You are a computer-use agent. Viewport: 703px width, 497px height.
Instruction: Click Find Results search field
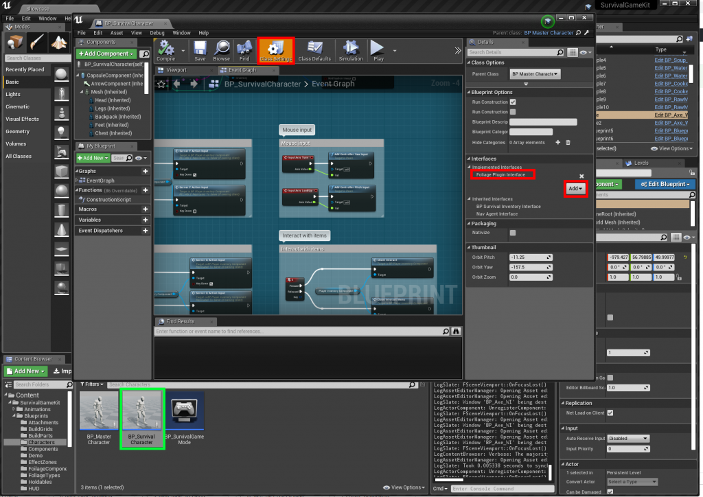pos(298,331)
